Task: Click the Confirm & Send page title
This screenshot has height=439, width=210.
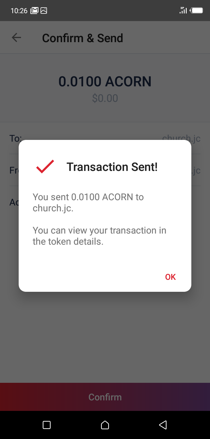Action: (x=83, y=38)
